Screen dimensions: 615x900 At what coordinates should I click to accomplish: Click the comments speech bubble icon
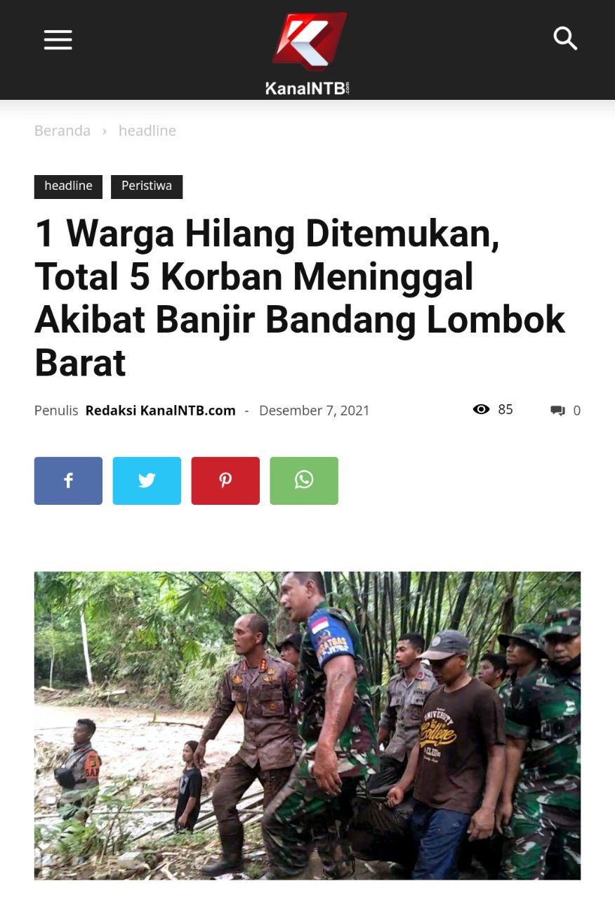(558, 411)
